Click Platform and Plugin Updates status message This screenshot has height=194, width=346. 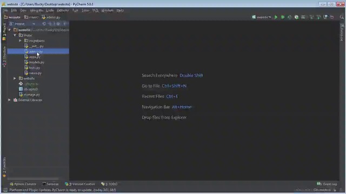pyautogui.click(x=63, y=190)
